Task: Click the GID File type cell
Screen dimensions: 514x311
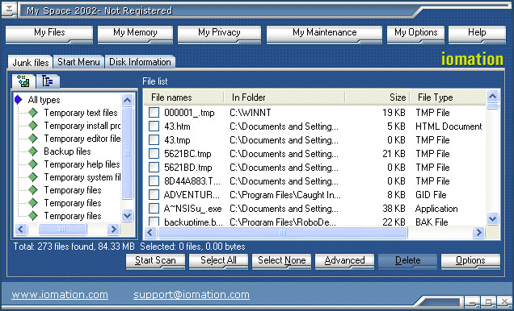Action: (431, 195)
